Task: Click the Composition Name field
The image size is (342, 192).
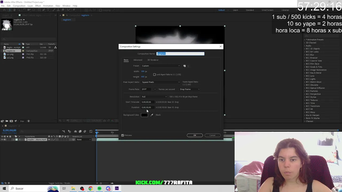Action: (180, 54)
